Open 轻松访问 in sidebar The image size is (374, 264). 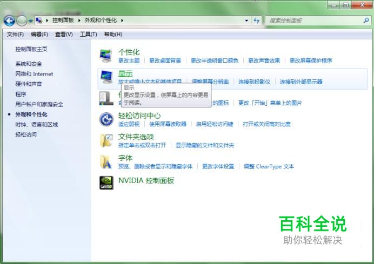tap(26, 134)
